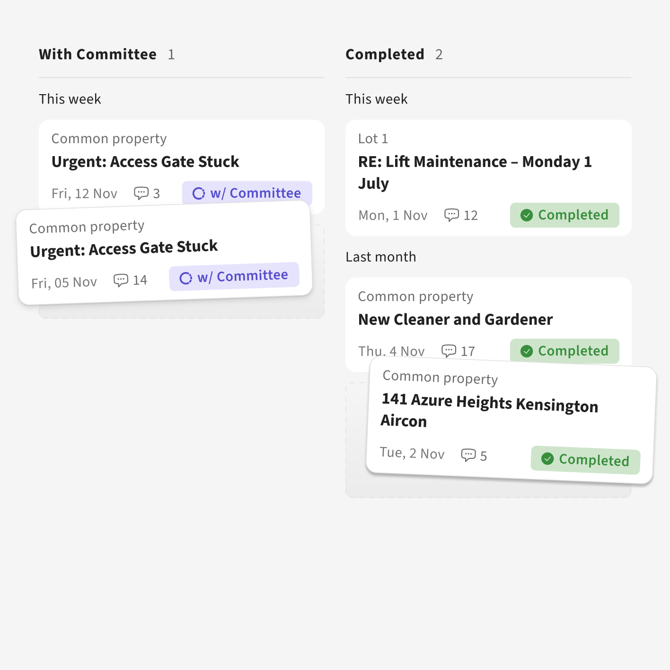Viewport: 670px width, 670px height.
Task: Toggle Completed on the 141 Azure Heights card
Action: [585, 461]
